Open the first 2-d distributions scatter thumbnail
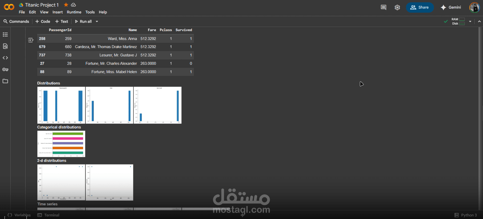 click(61, 182)
